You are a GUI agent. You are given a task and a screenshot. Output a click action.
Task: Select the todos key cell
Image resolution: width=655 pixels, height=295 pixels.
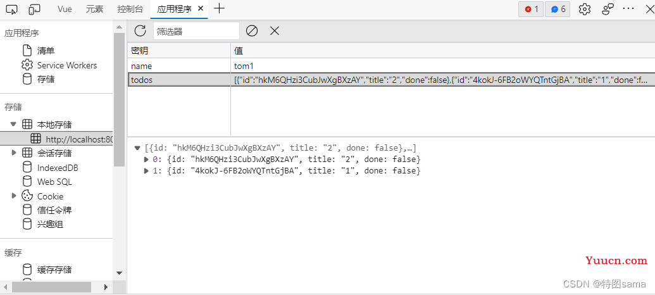point(179,80)
